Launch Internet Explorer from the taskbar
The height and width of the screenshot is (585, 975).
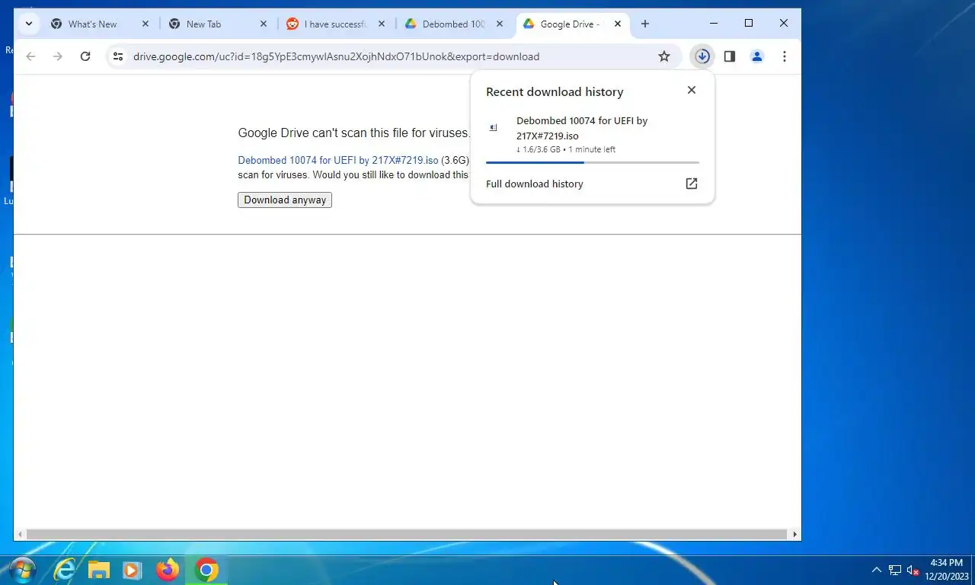(x=65, y=570)
